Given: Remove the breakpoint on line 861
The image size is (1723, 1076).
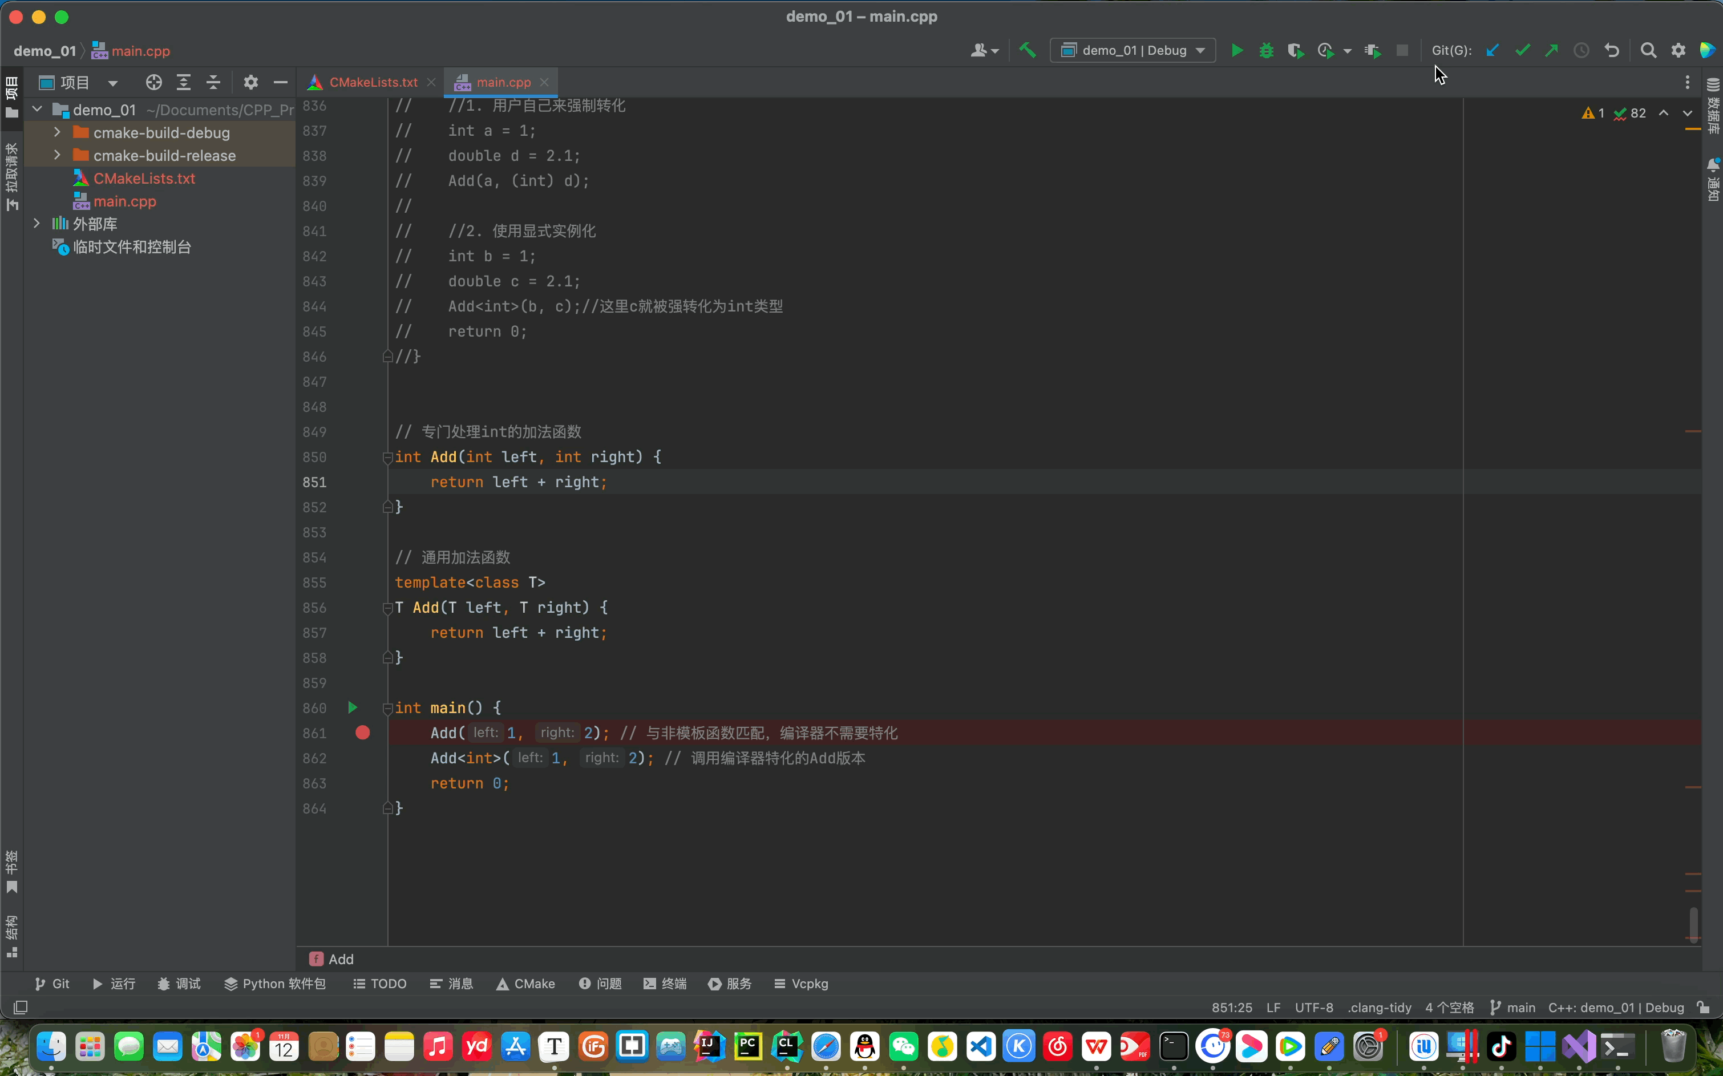Looking at the screenshot, I should click(362, 733).
